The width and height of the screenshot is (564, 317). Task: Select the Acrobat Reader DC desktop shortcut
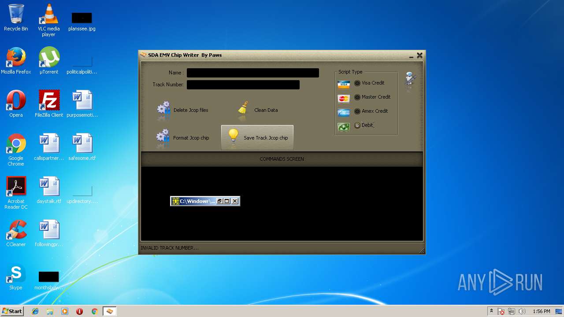pos(16,193)
